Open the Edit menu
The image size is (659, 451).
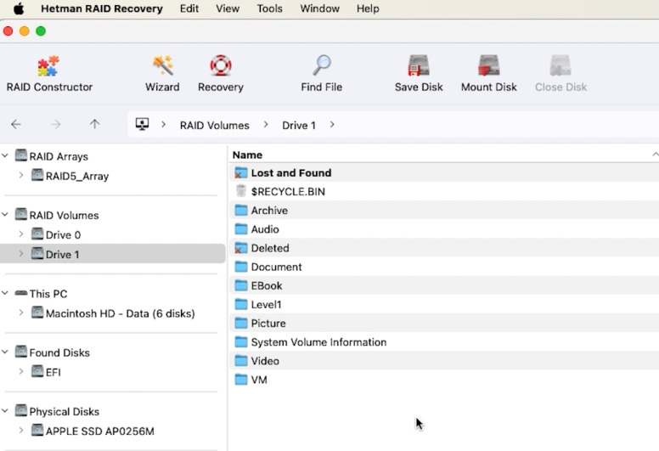189,8
